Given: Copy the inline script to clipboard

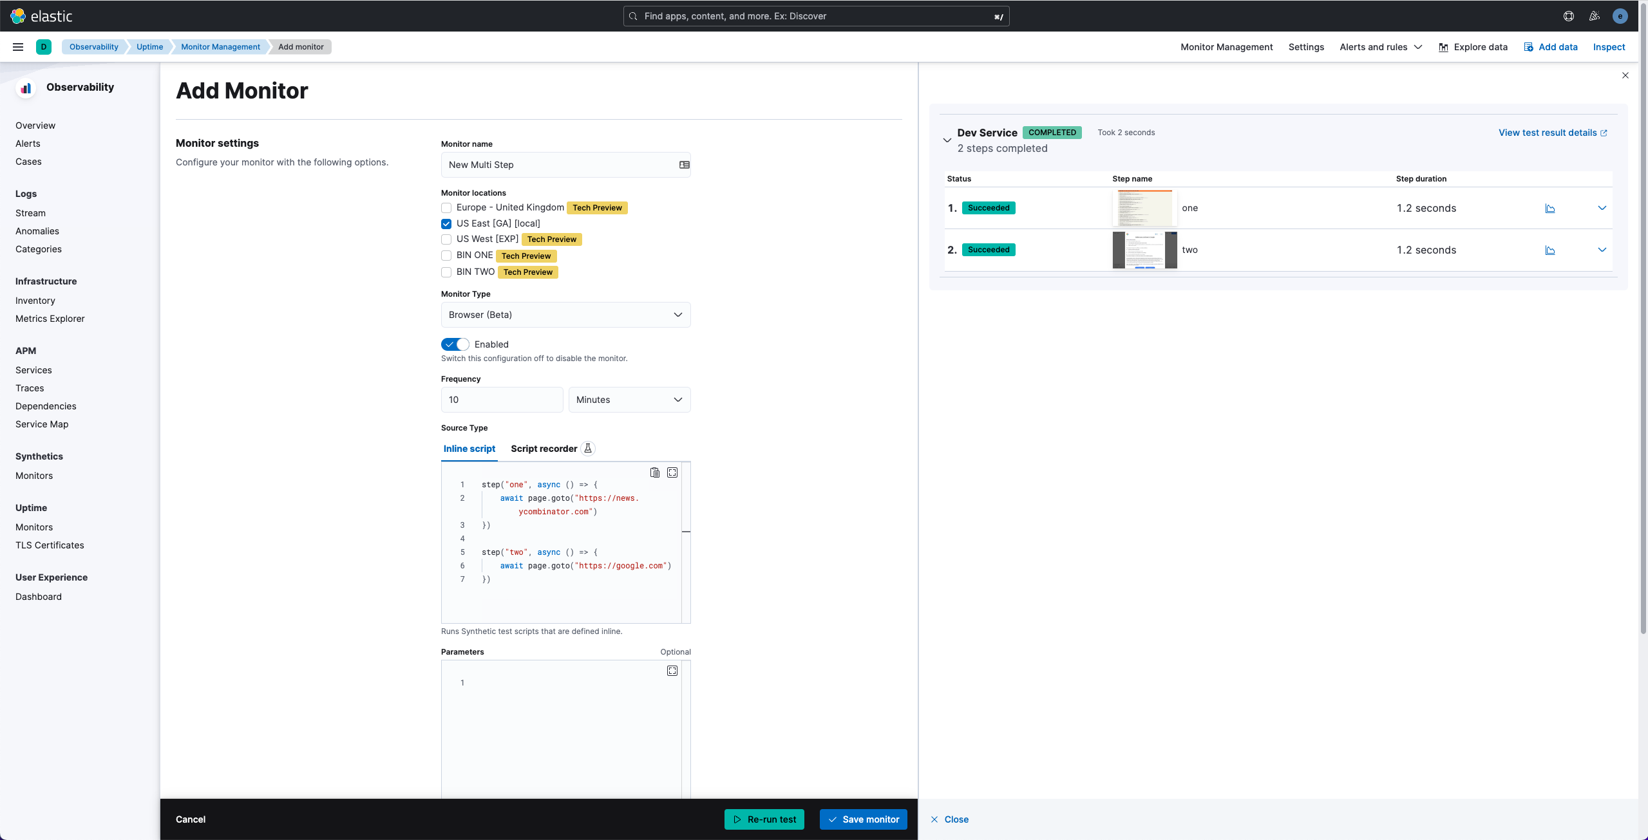Looking at the screenshot, I should click(655, 472).
